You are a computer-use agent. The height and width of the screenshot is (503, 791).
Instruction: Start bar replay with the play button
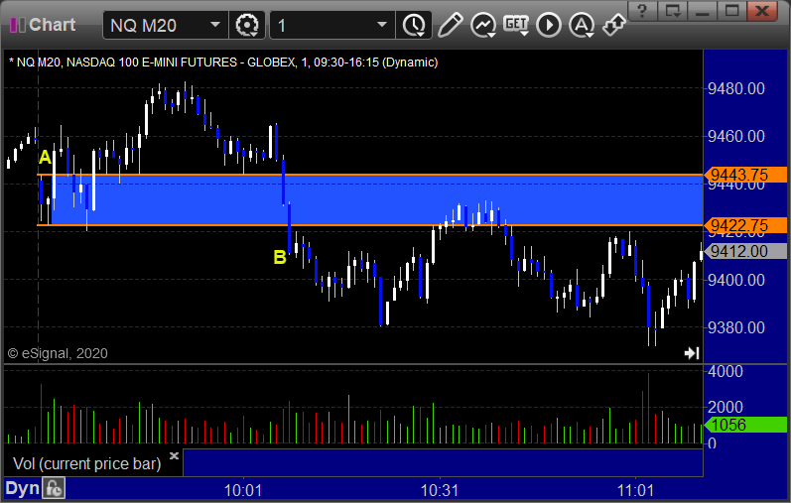549,25
